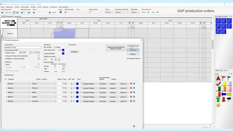Open Gewählter Zeilenfilter dropdown
This screenshot has height=131, width=233.
pos(122,12)
